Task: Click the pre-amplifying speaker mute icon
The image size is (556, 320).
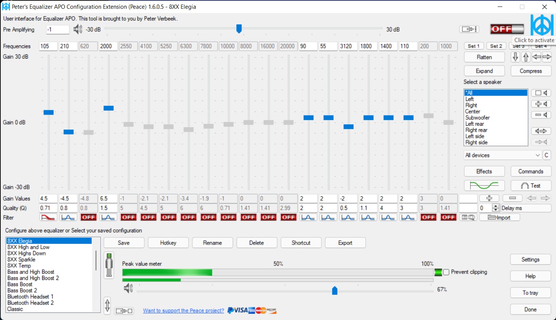Action: [x=78, y=29]
